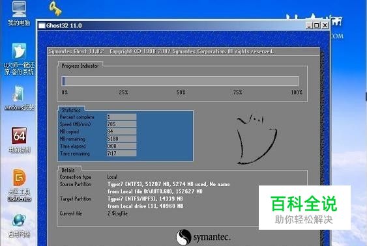The width and height of the screenshot is (367, 246).
Task: Click the 50% progress mark label
Action: [181, 92]
